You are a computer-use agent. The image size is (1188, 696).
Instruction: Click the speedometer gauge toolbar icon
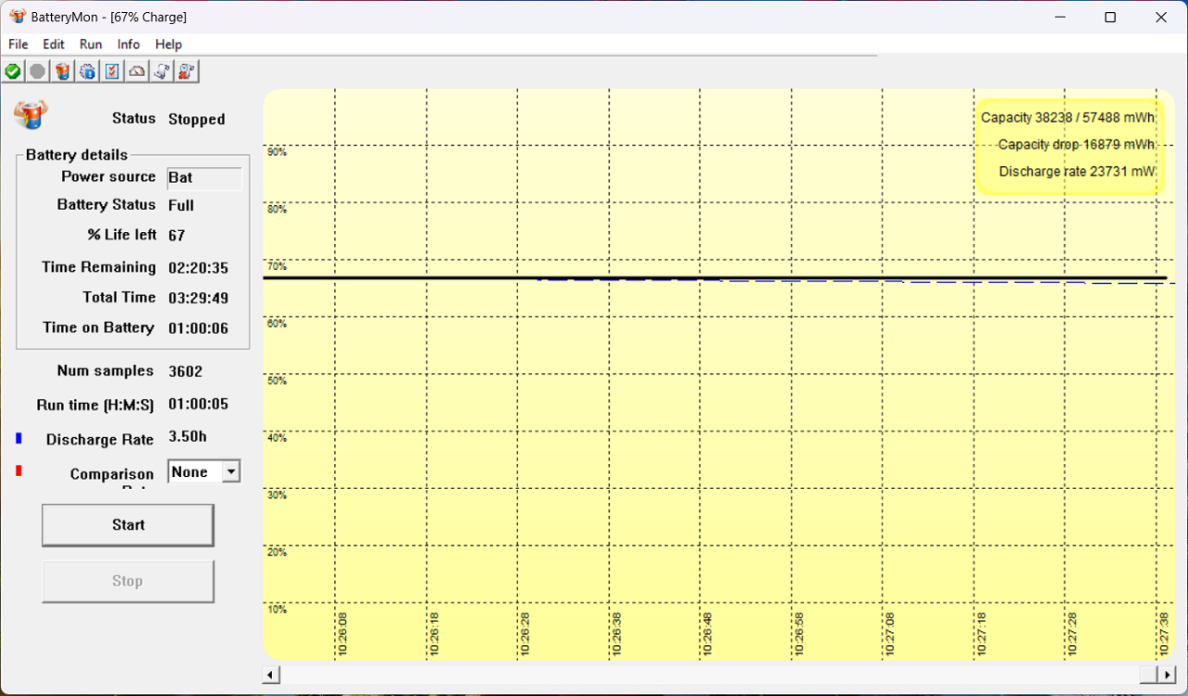137,71
